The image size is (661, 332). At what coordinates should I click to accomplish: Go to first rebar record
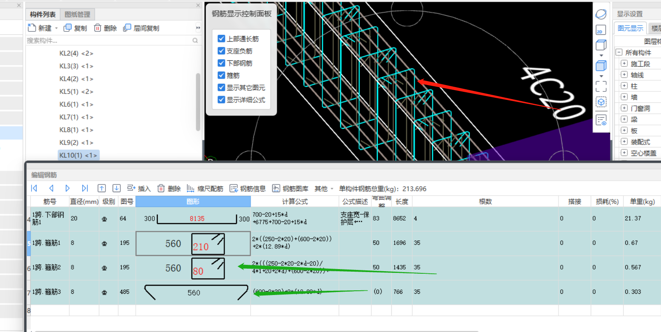(34, 188)
